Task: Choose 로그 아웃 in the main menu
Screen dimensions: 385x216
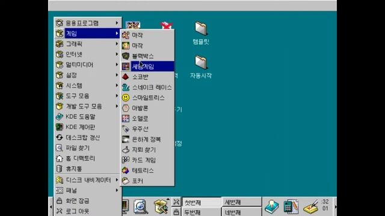Action: coord(87,211)
